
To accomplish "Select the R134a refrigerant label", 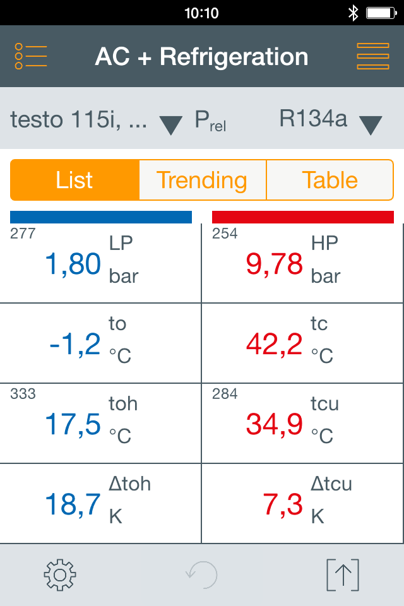I will pyautogui.click(x=313, y=119).
